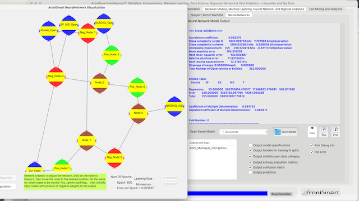Uncheck Output Models for training % splits
The image size is (359, 201).
pos(251,150)
